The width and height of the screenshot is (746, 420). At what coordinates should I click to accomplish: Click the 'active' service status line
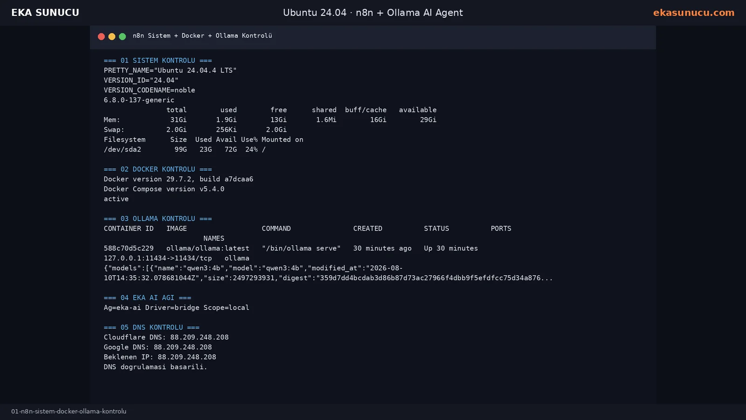tap(116, 199)
